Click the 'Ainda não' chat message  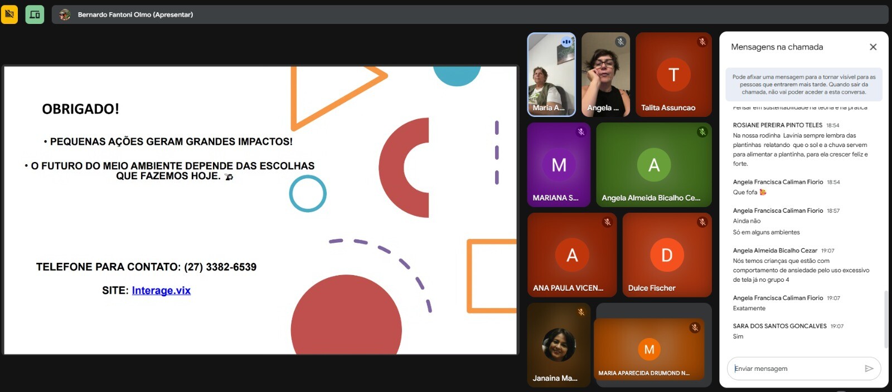pos(746,221)
